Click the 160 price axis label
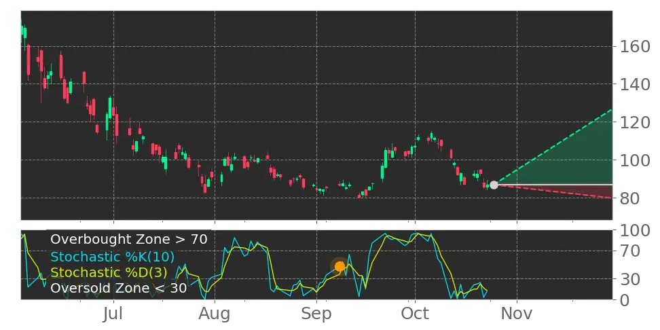Viewport: 660px width, 330px height. point(635,46)
